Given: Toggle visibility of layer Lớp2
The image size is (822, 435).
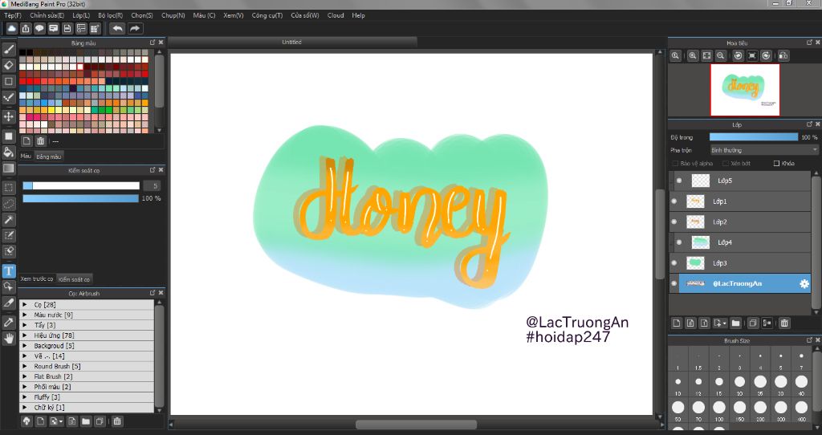Looking at the screenshot, I should pyautogui.click(x=674, y=222).
